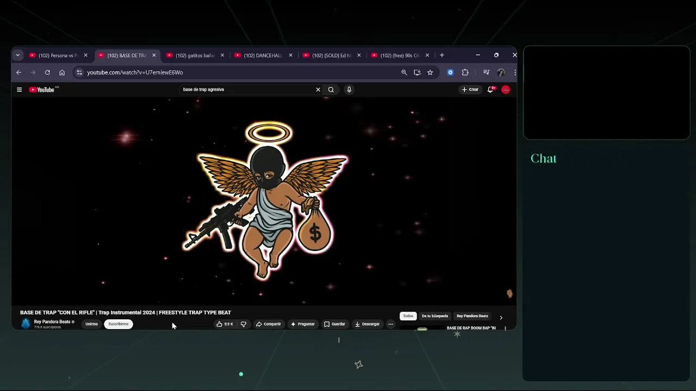
Task: Download the video via Descargar
Action: (x=368, y=324)
